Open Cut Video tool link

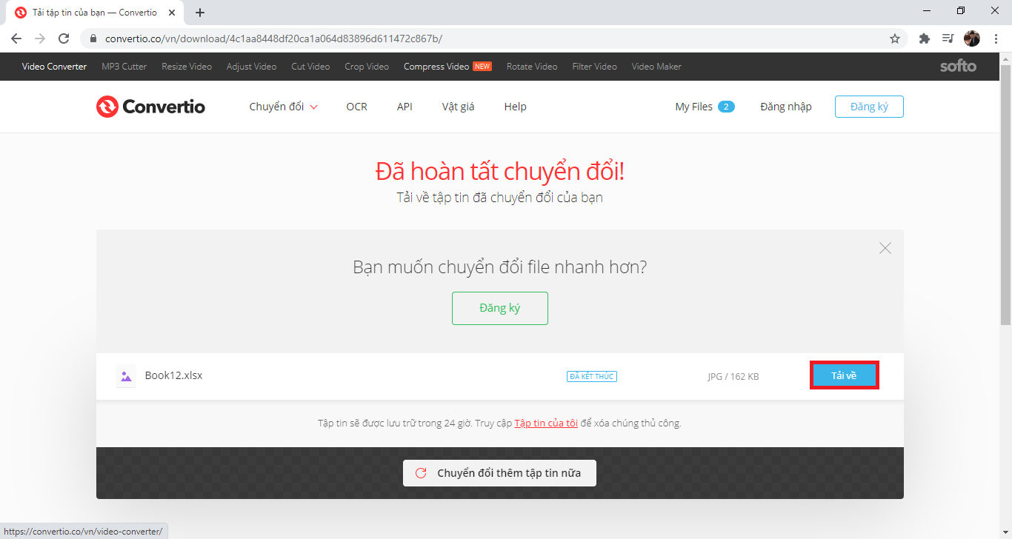(310, 67)
